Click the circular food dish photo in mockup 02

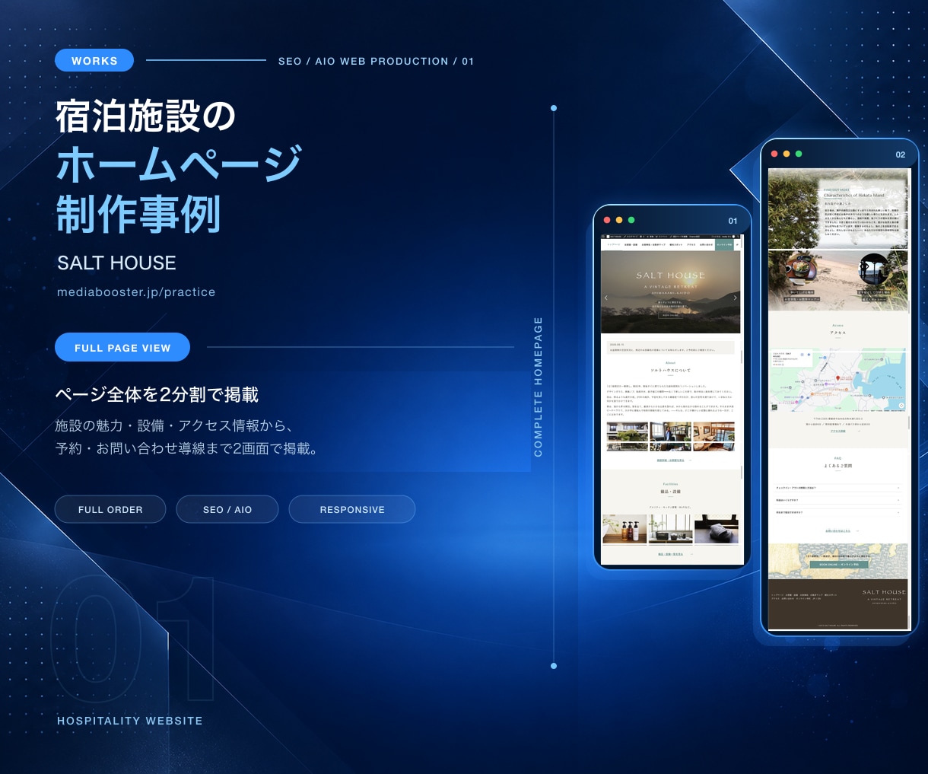[x=800, y=270]
